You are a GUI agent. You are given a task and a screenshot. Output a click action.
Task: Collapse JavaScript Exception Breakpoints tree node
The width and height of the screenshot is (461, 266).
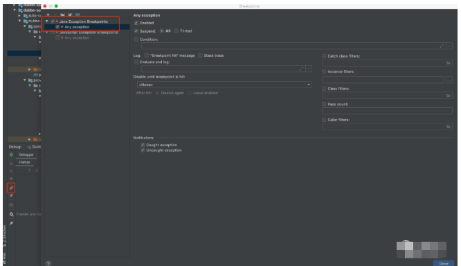[47, 33]
